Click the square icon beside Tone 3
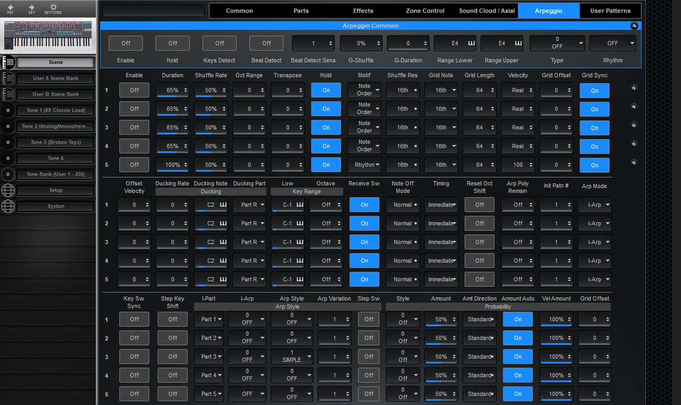 point(8,142)
